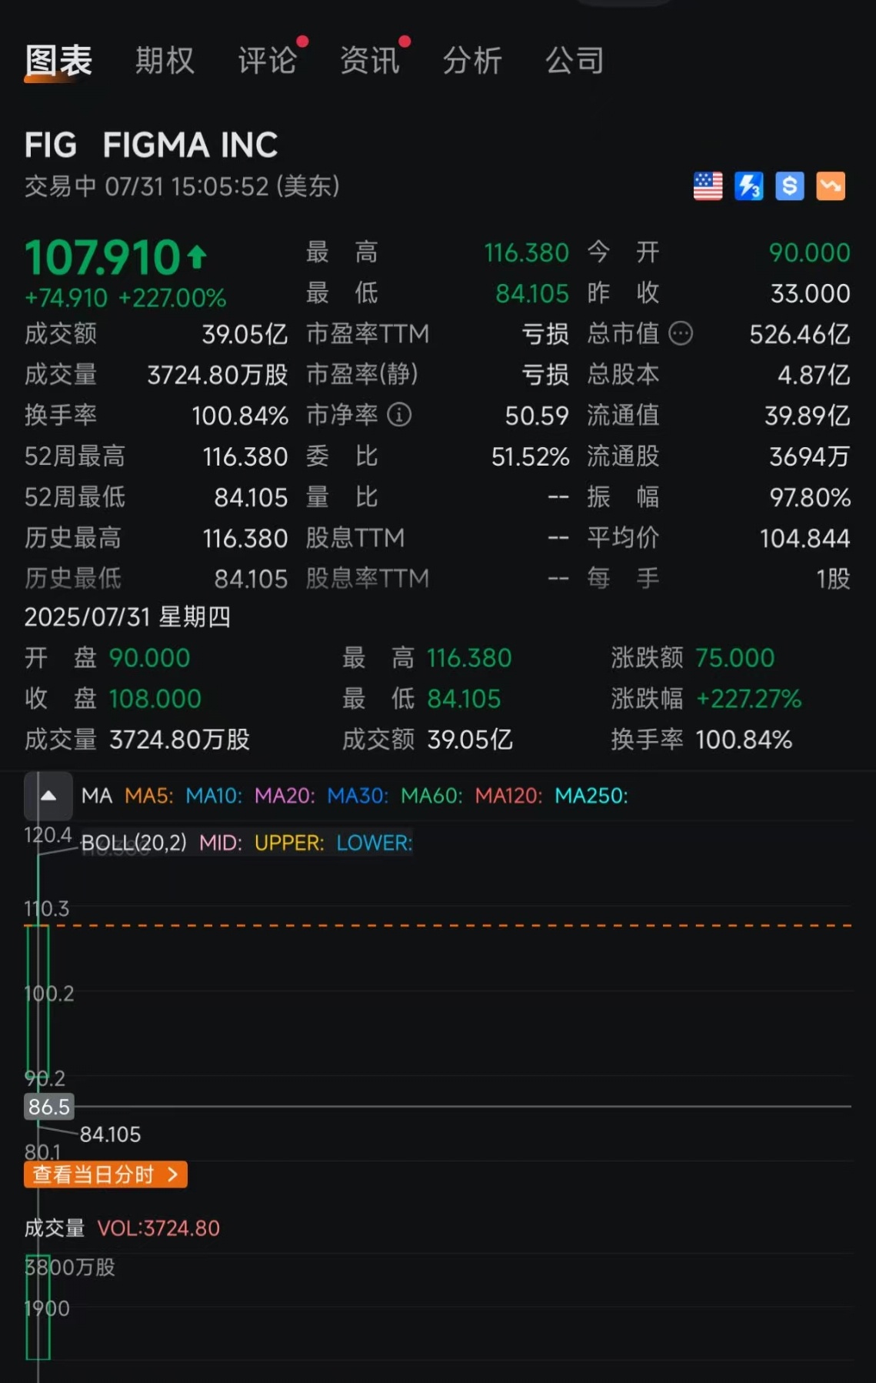The image size is (876, 1383).
Task: Tap the MA5 indicator label
Action: [x=149, y=796]
